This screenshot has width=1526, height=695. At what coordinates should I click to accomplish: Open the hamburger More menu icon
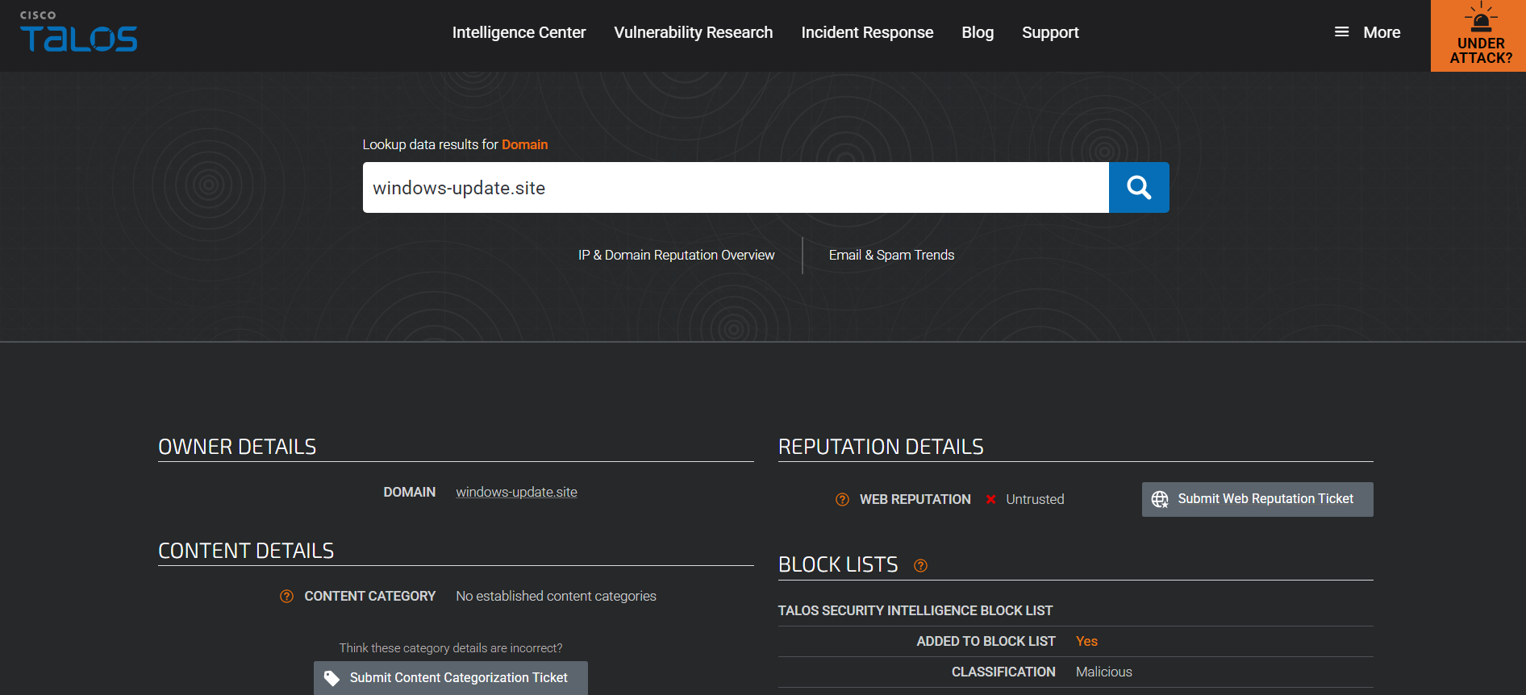click(1341, 32)
